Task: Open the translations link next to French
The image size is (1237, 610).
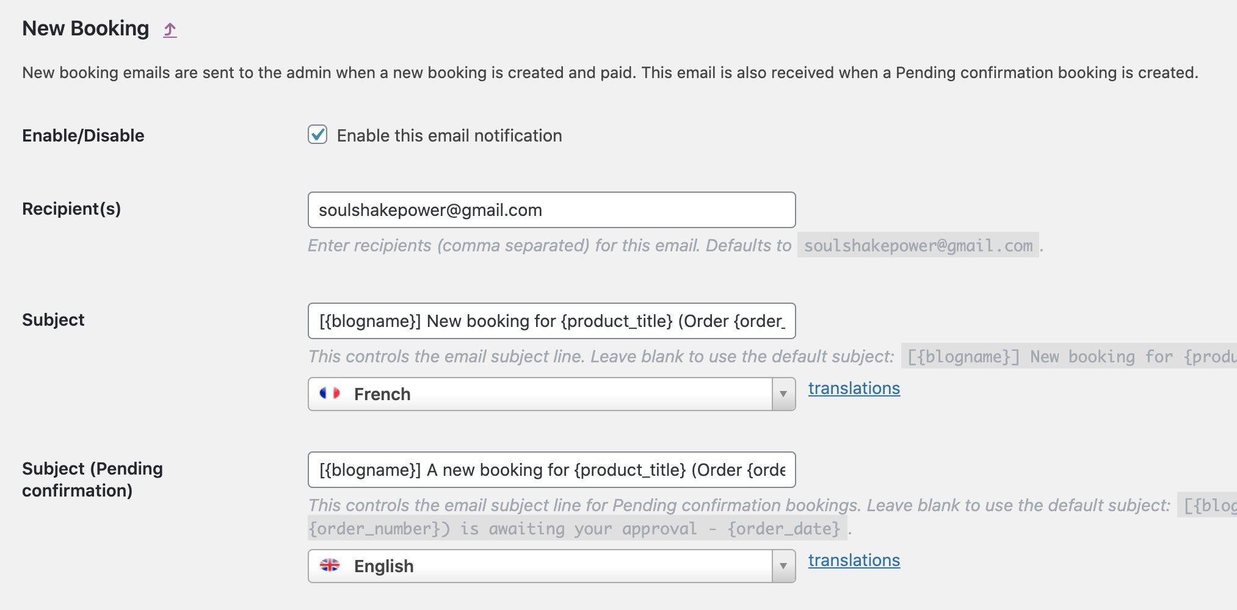Action: [854, 389]
